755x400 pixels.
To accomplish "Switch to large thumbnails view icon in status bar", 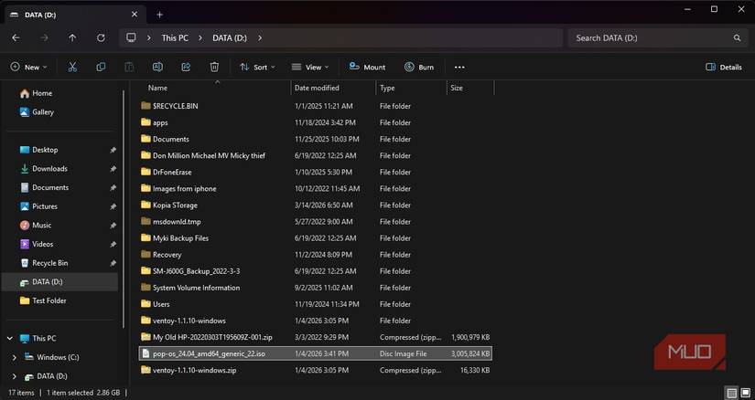I will pos(745,393).
